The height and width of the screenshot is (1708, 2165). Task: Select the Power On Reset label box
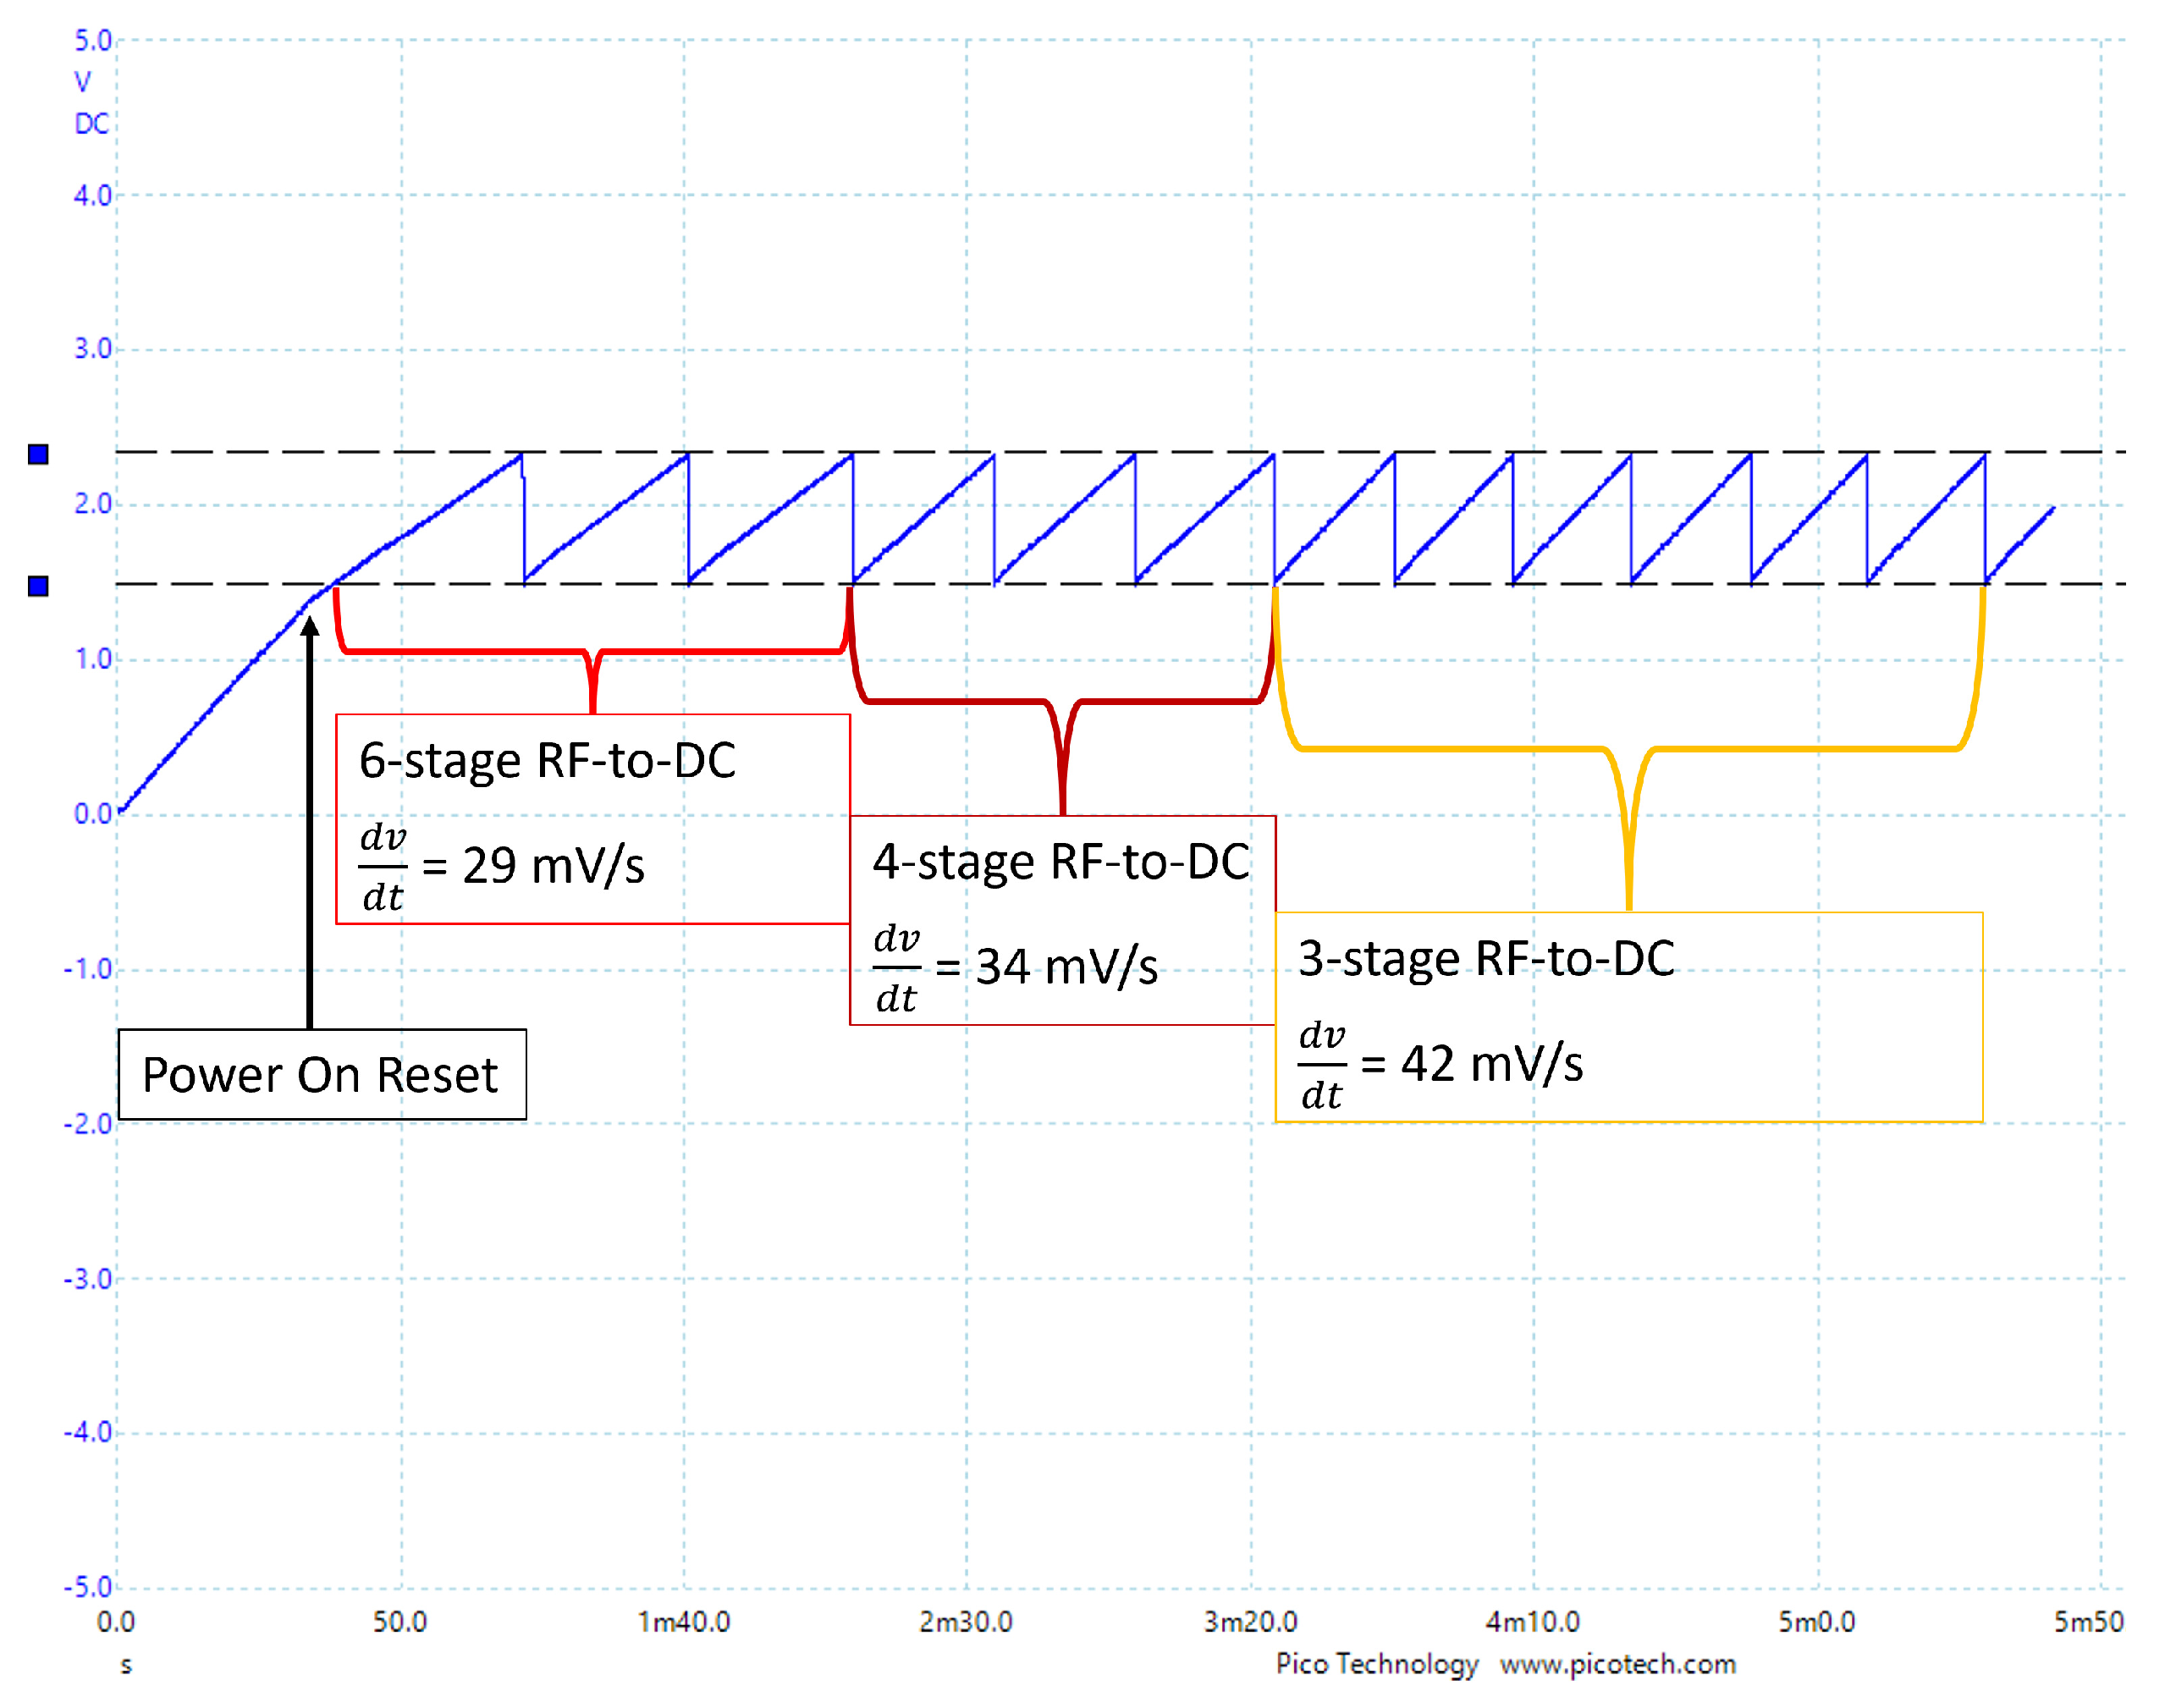tap(322, 1075)
